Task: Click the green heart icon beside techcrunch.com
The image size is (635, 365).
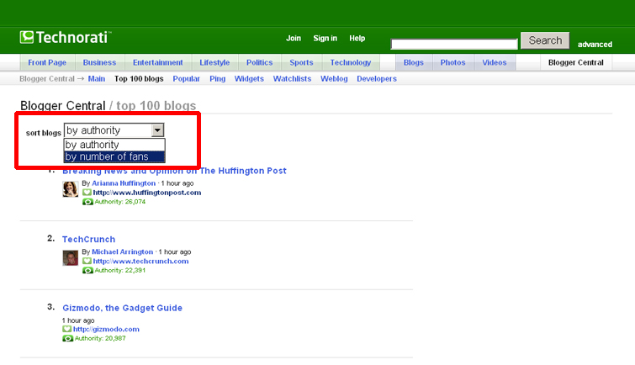Action: click(x=87, y=261)
